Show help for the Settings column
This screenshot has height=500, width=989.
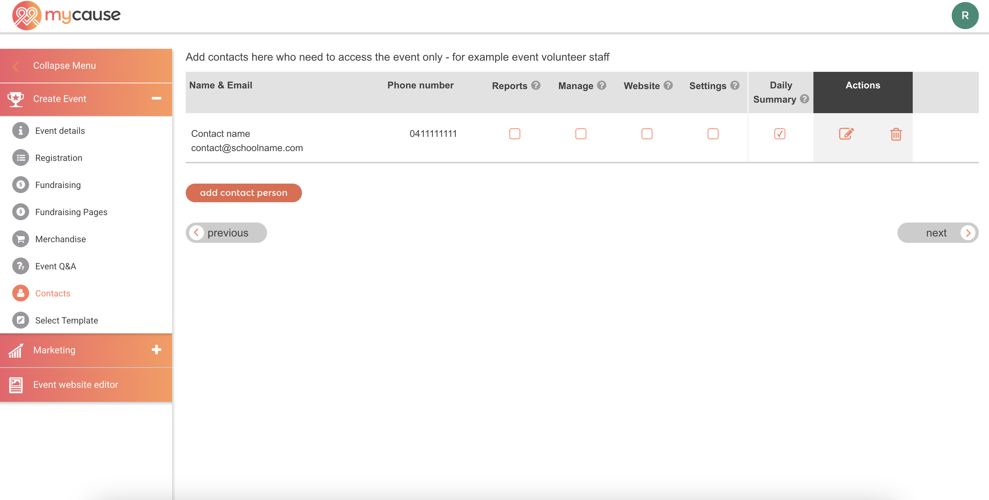point(735,85)
